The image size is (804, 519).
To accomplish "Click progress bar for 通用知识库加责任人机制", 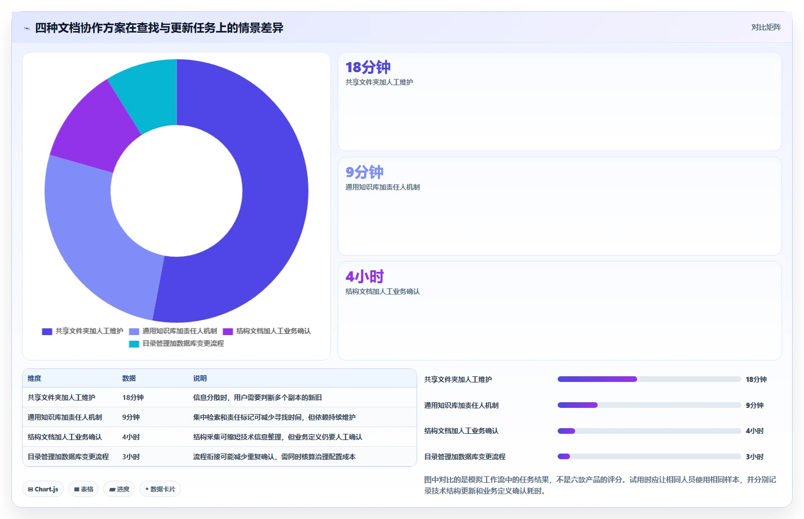I will tap(649, 405).
